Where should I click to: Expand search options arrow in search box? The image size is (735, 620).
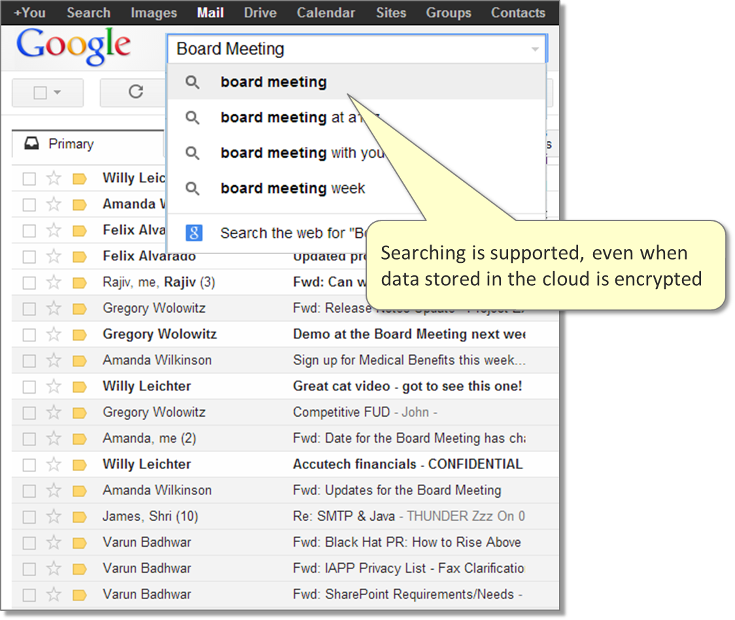[535, 50]
